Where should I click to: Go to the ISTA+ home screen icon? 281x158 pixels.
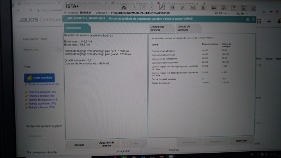pyautogui.click(x=124, y=7)
